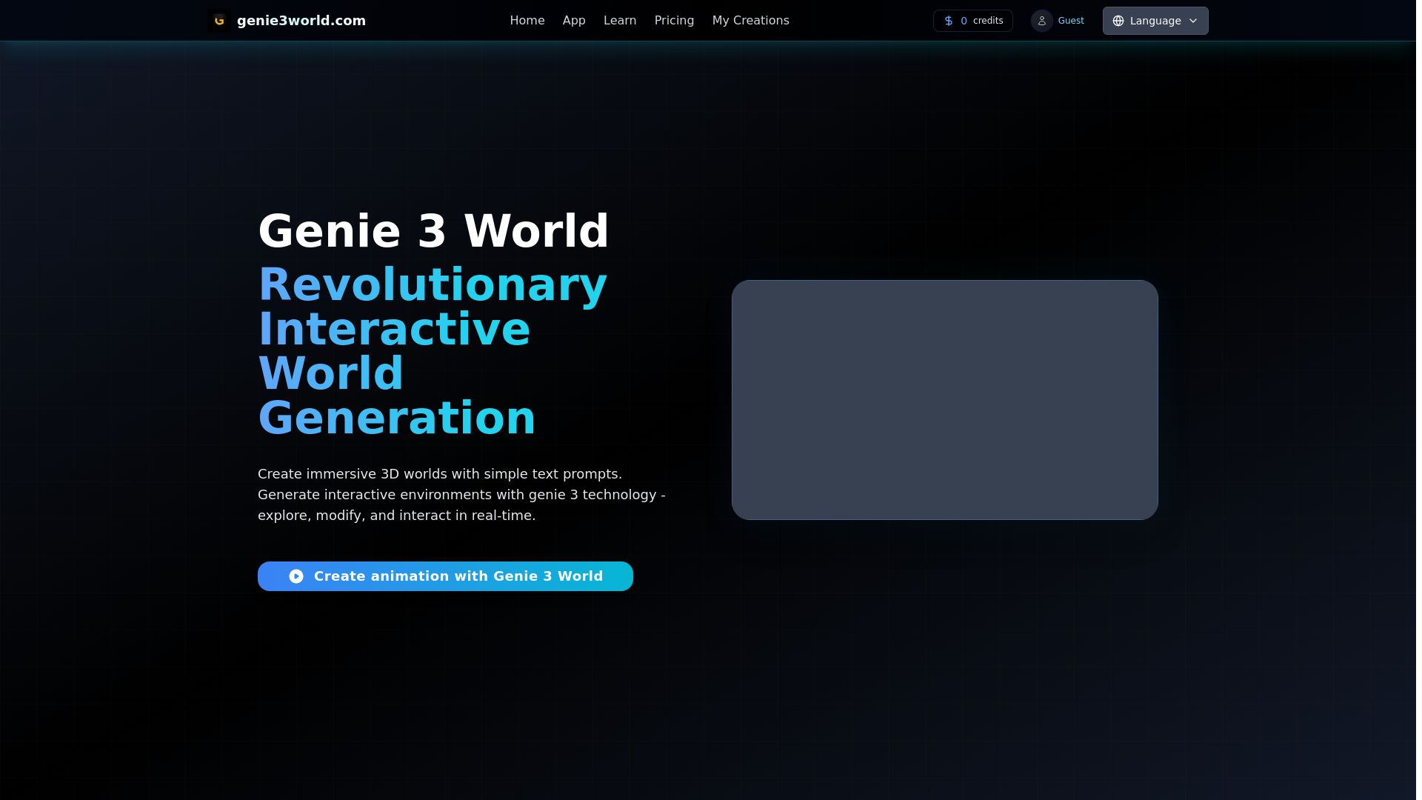Click the large preview panel placeholder
Image resolution: width=1422 pixels, height=800 pixels.
click(944, 400)
